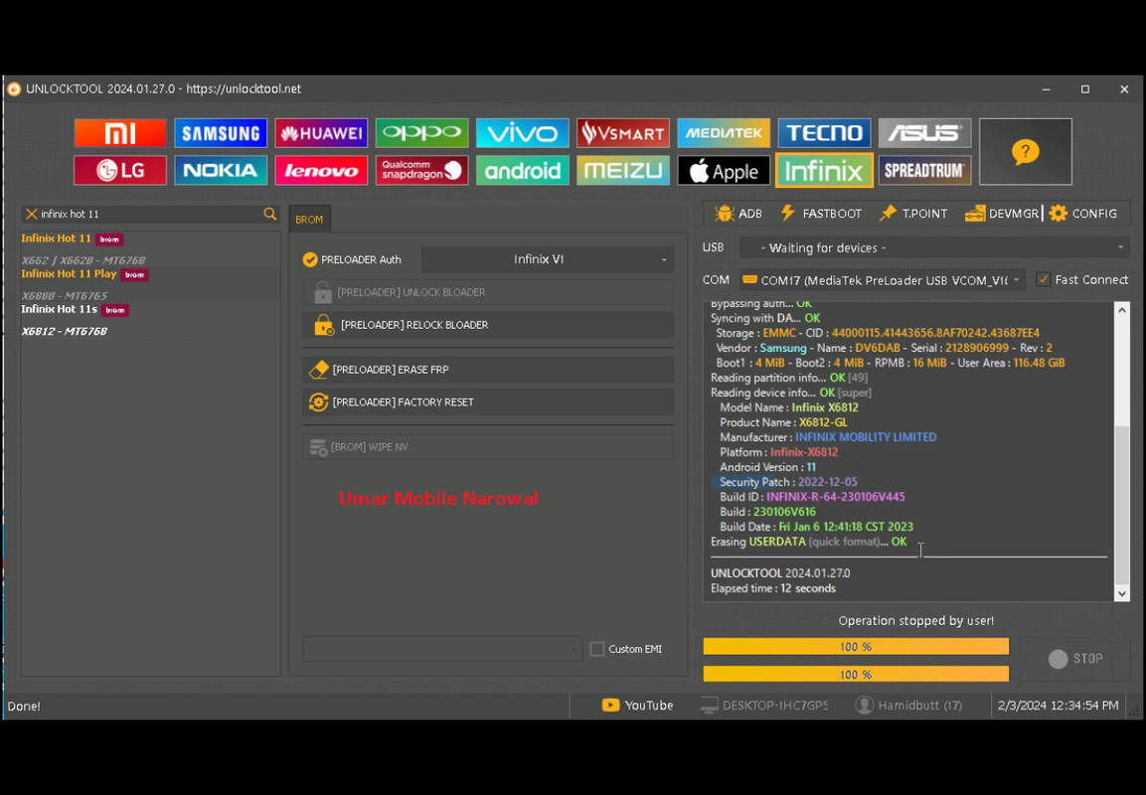Image resolution: width=1146 pixels, height=795 pixels.
Task: Click the Operation stopped by user message
Action: tap(915, 620)
